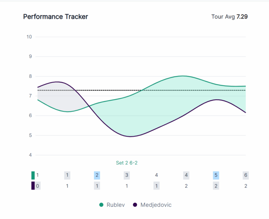The image size is (269, 219).
Task: Click the y-axis label 4
Action: coord(30,155)
